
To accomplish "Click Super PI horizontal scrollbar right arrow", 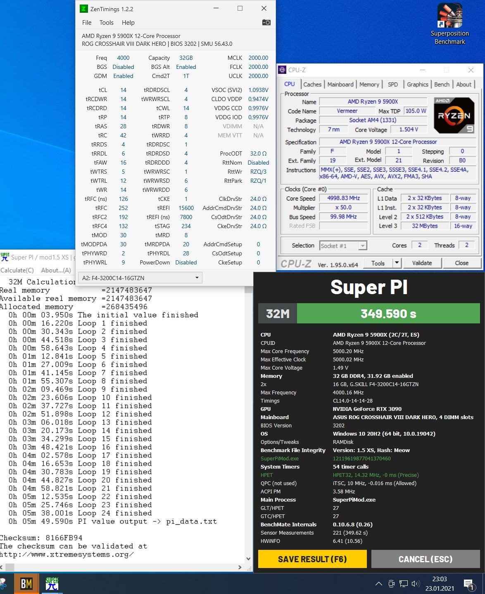I will pyautogui.click(x=240, y=567).
